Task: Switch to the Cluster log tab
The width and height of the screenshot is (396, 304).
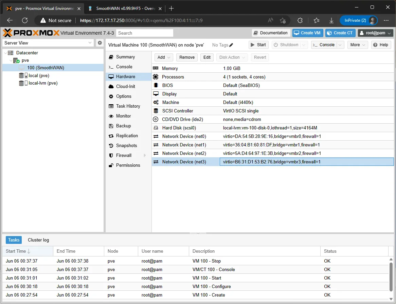Action: click(x=38, y=240)
